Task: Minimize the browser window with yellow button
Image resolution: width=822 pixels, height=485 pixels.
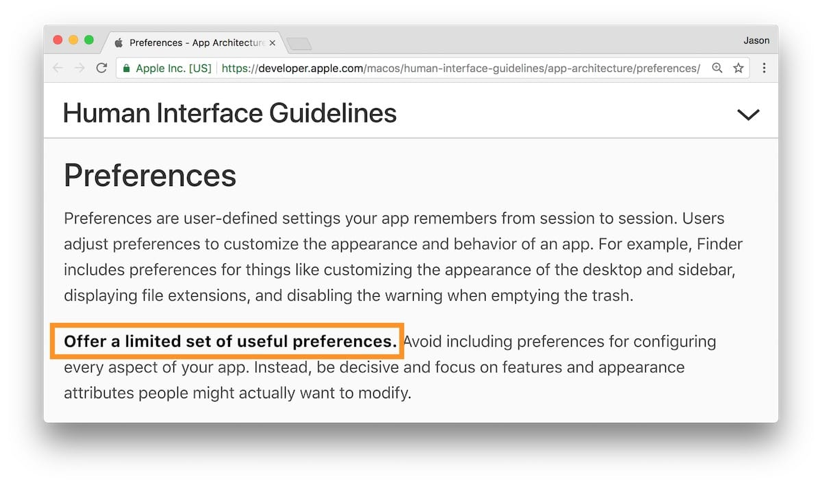Action: (73, 40)
